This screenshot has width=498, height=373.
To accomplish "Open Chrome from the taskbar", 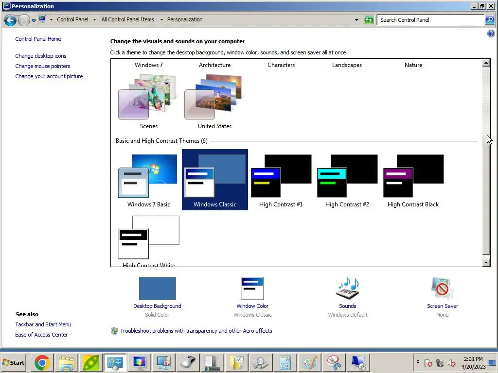I will point(42,362).
